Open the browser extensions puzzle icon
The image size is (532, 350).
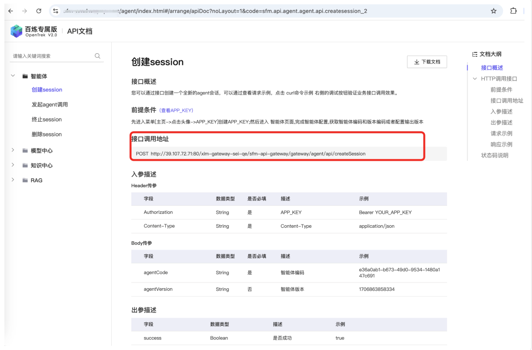click(513, 11)
